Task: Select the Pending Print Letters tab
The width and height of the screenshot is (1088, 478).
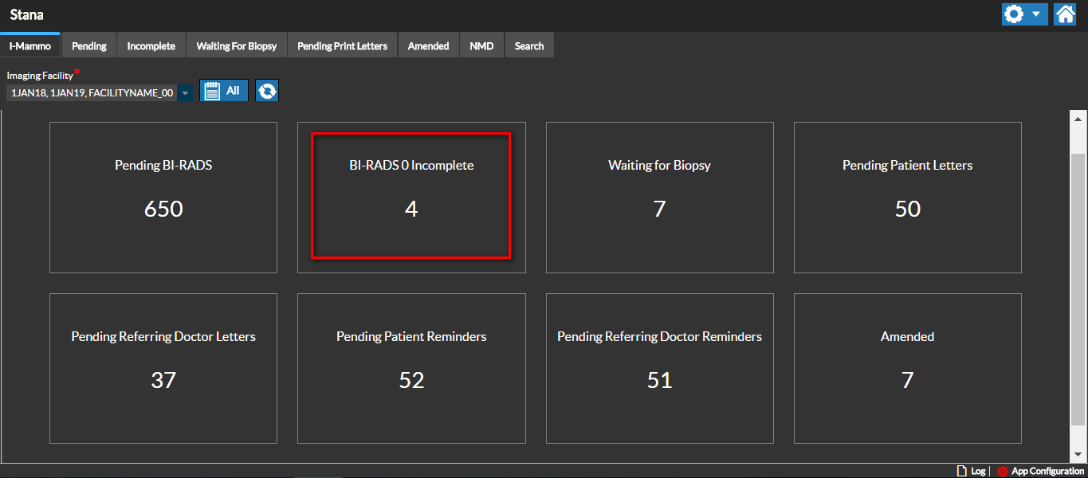Action: tap(342, 46)
